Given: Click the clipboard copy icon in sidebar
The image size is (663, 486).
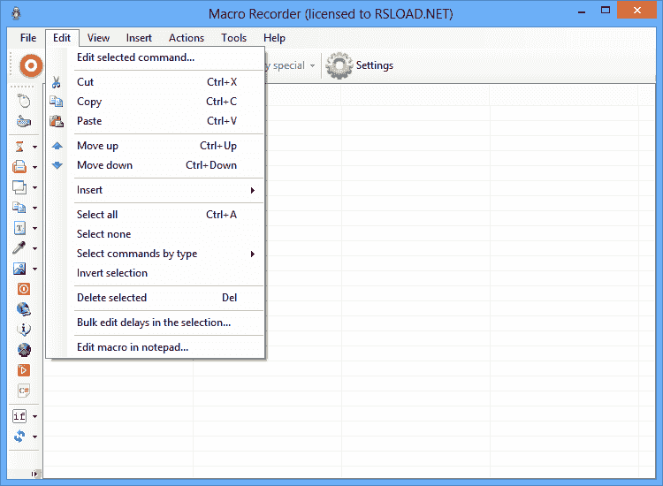Looking at the screenshot, I should click(x=19, y=208).
